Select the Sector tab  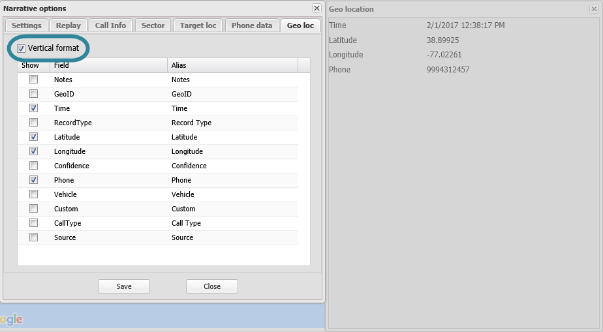(153, 25)
